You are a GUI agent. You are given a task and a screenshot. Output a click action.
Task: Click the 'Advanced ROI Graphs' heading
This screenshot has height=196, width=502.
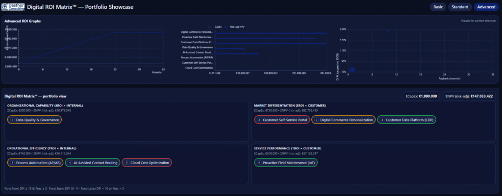point(23,21)
